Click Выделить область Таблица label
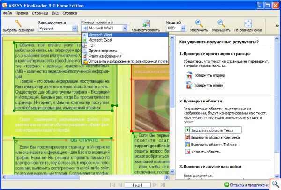 click(214, 145)
